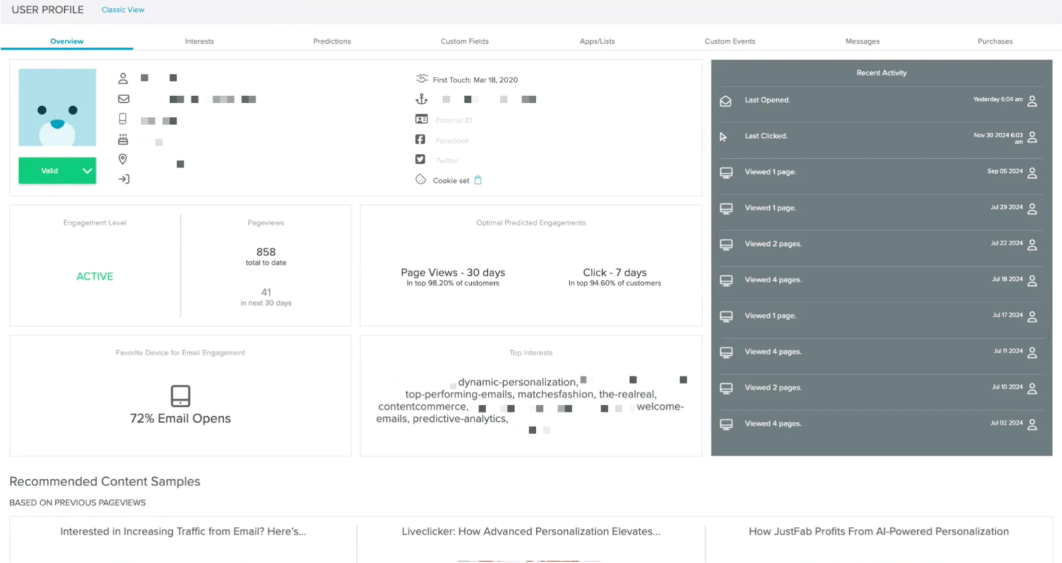
Task: Click the mobile phone icon
Action: pyautogui.click(x=123, y=119)
